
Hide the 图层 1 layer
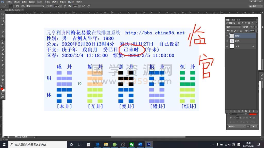pos(227,41)
